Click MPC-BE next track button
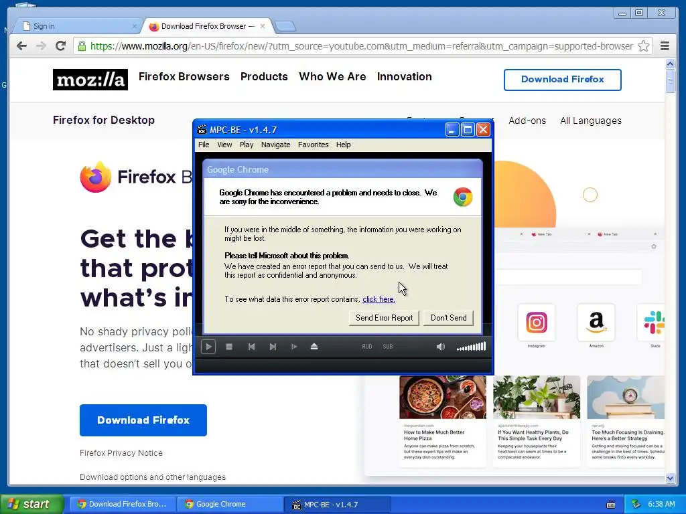The image size is (686, 514). (x=273, y=347)
